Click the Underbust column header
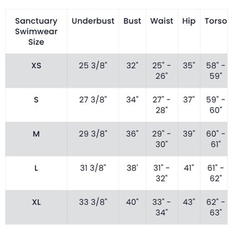Image resolution: width=232 pixels, height=232 pixels. (93, 21)
